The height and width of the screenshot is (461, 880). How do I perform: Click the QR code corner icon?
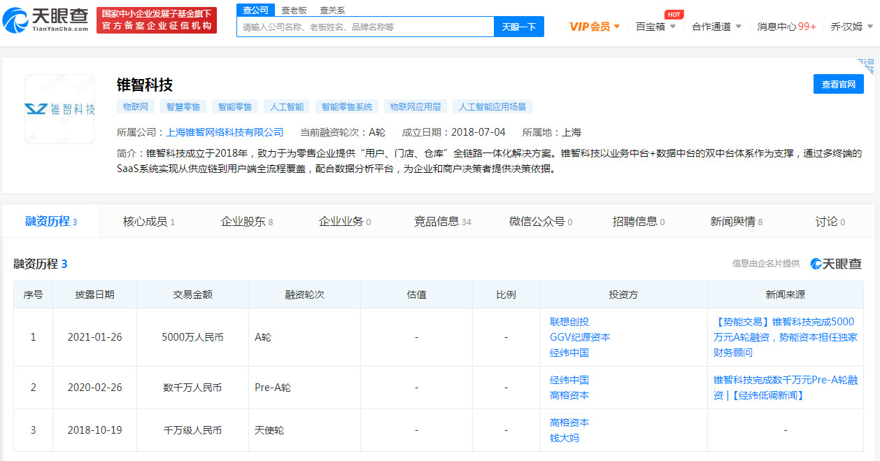[867, 66]
